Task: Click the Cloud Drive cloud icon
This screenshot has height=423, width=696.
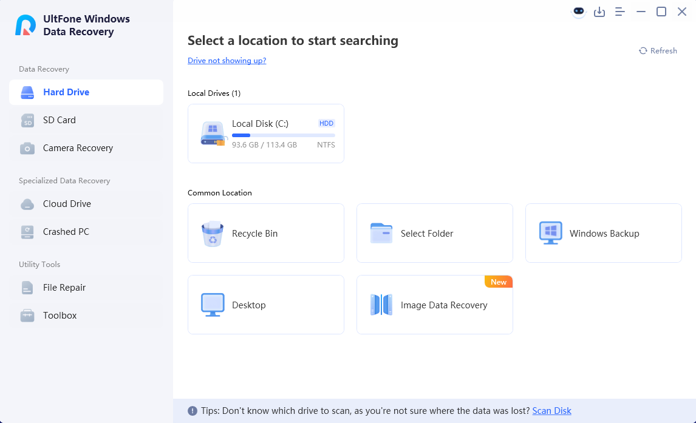Action: pyautogui.click(x=27, y=204)
